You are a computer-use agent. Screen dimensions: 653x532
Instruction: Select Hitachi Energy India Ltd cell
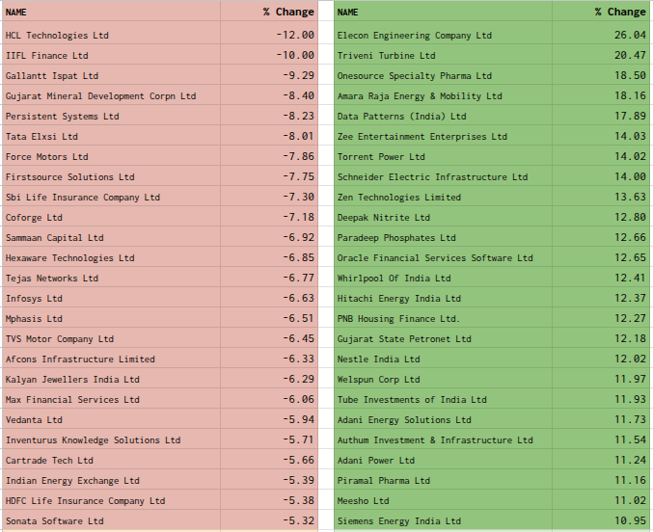point(443,299)
